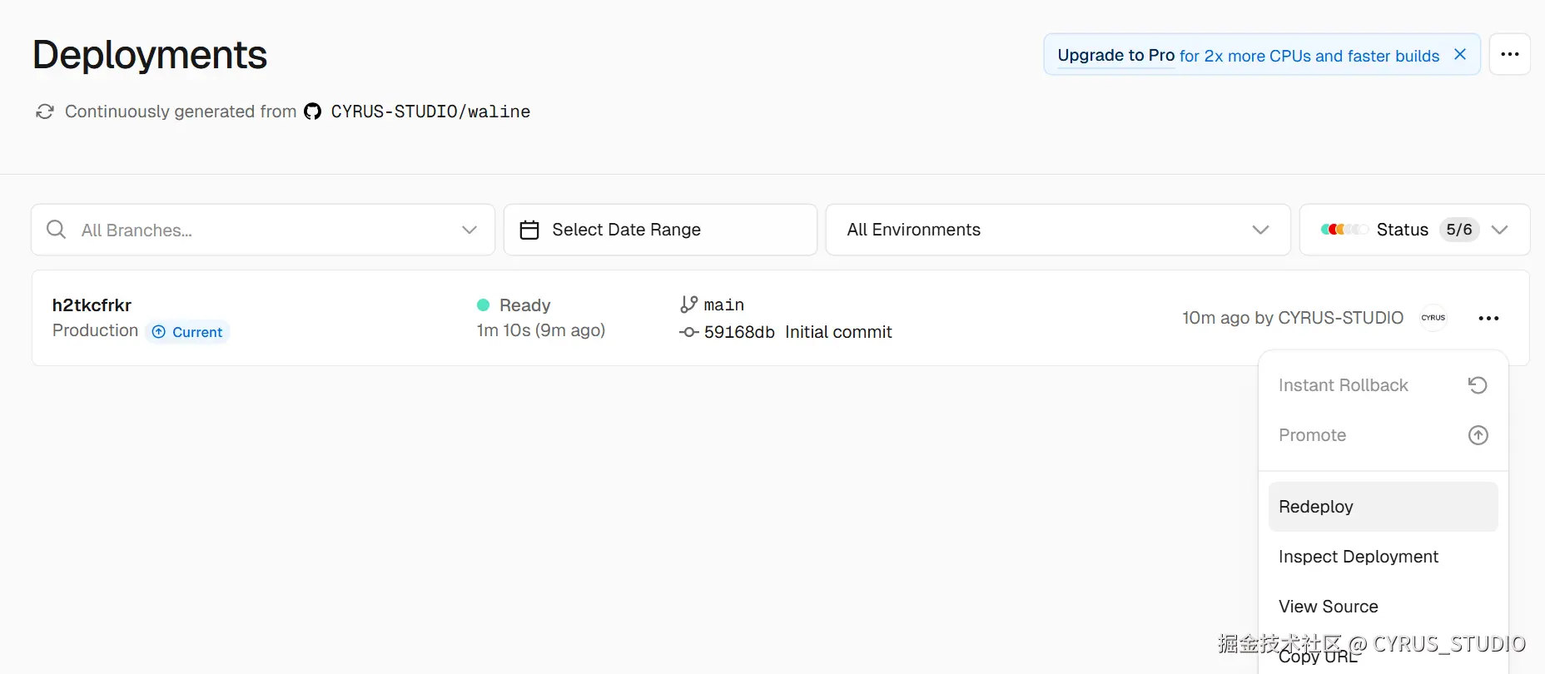This screenshot has width=1545, height=674.
Task: Open the All Environments dropdown
Action: click(1058, 230)
